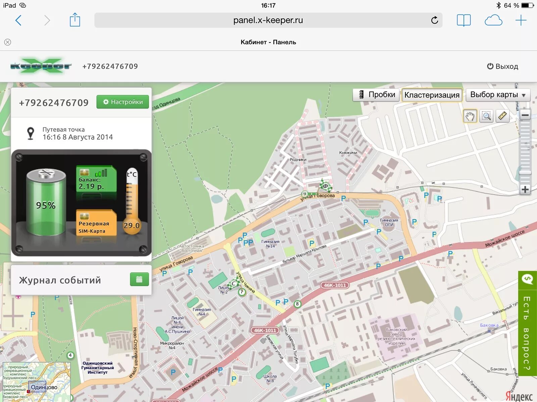The width and height of the screenshot is (537, 402).
Task: Go forward with Safari forward arrow
Action: [47, 20]
